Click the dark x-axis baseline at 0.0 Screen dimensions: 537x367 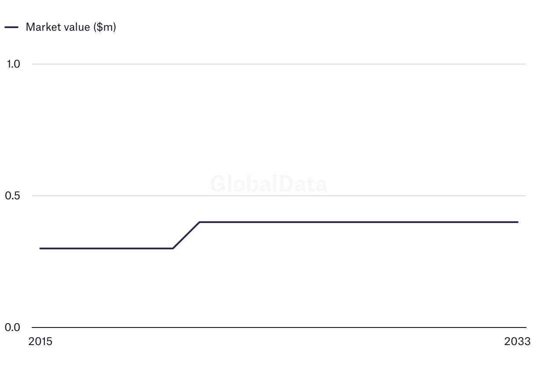pos(279,327)
